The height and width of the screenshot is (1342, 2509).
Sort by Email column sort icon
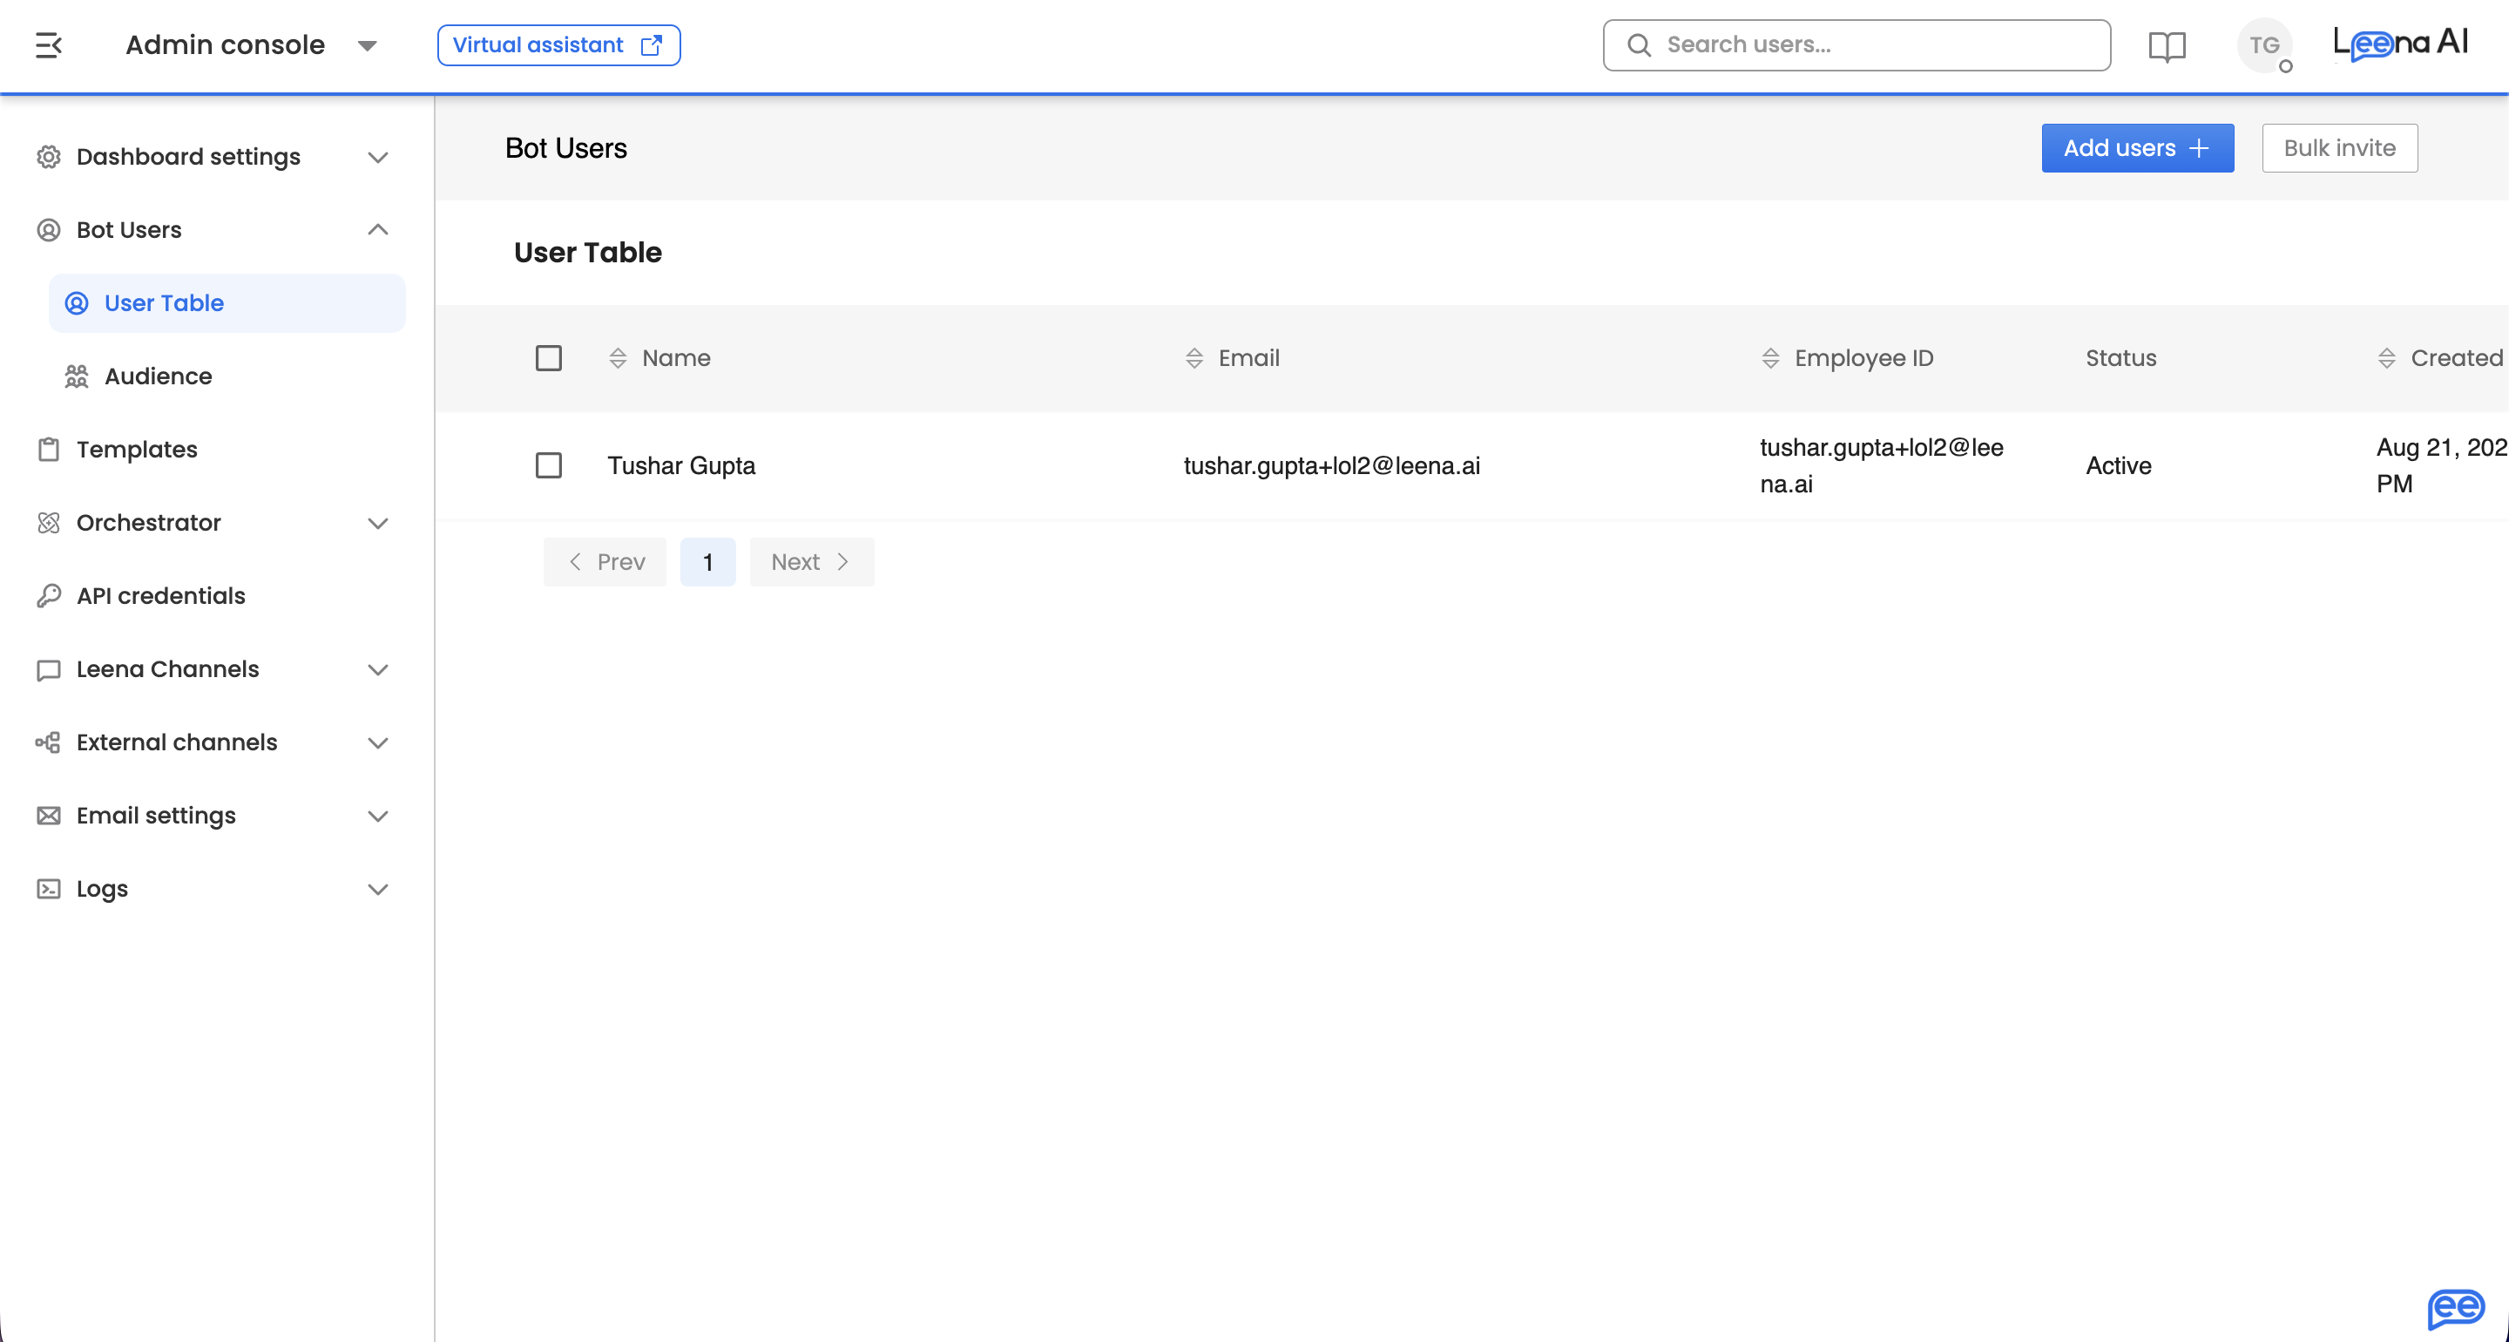1194,357
